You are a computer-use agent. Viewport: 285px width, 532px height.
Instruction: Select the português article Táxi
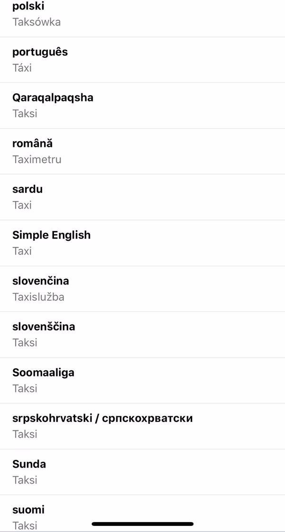click(142, 59)
